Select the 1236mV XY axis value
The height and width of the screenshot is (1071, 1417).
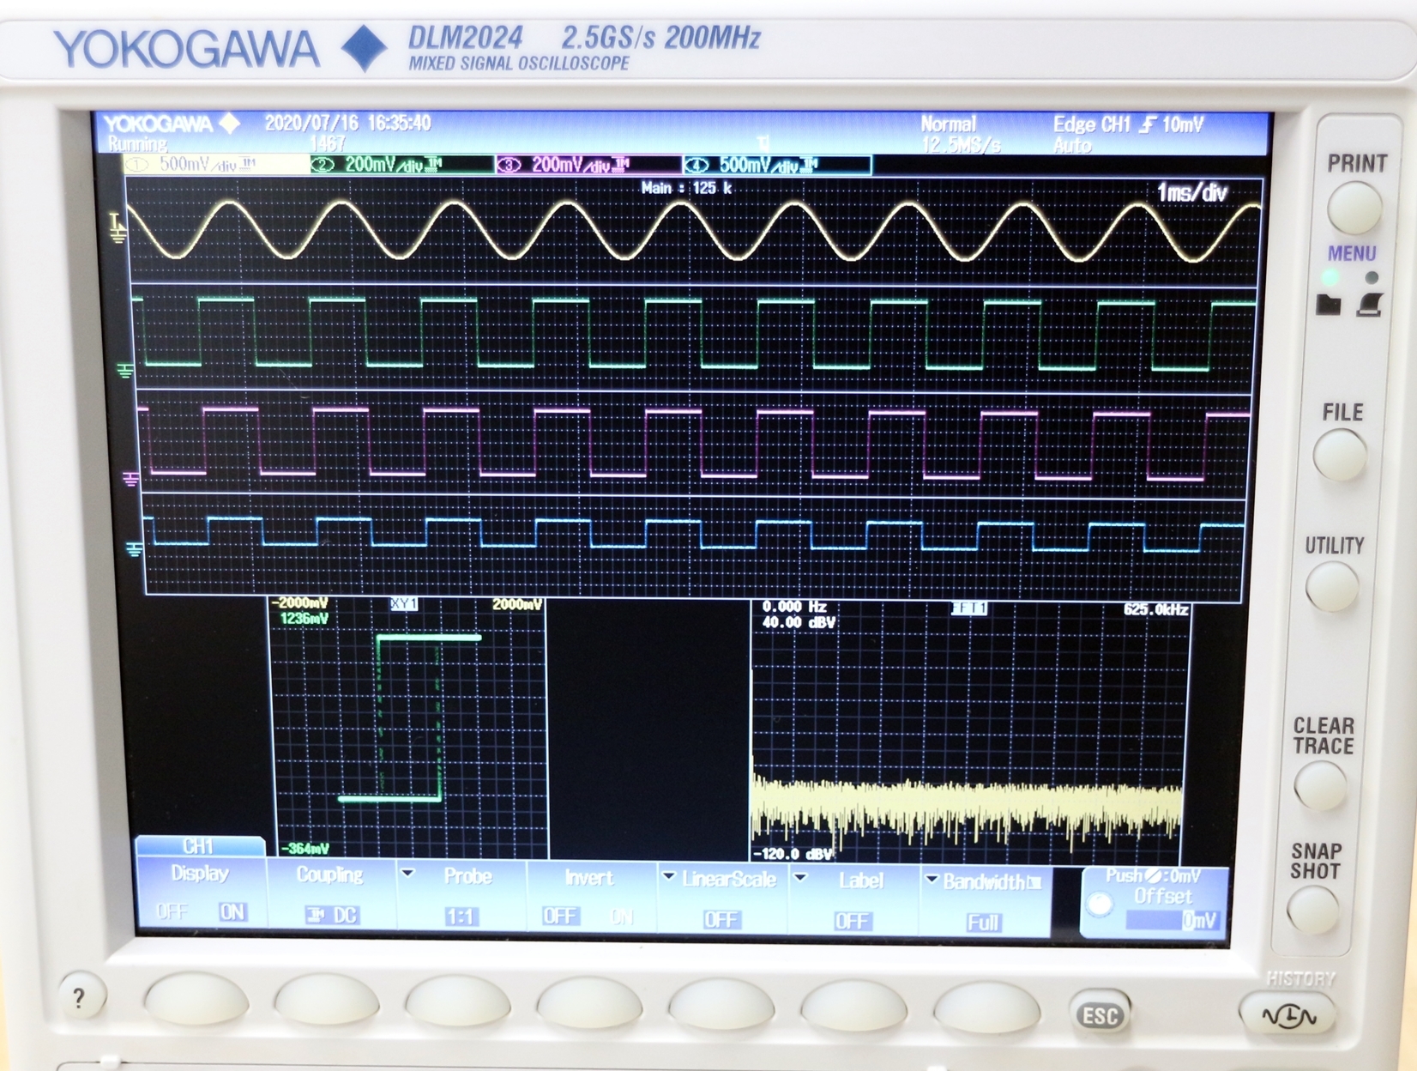pyautogui.click(x=304, y=618)
